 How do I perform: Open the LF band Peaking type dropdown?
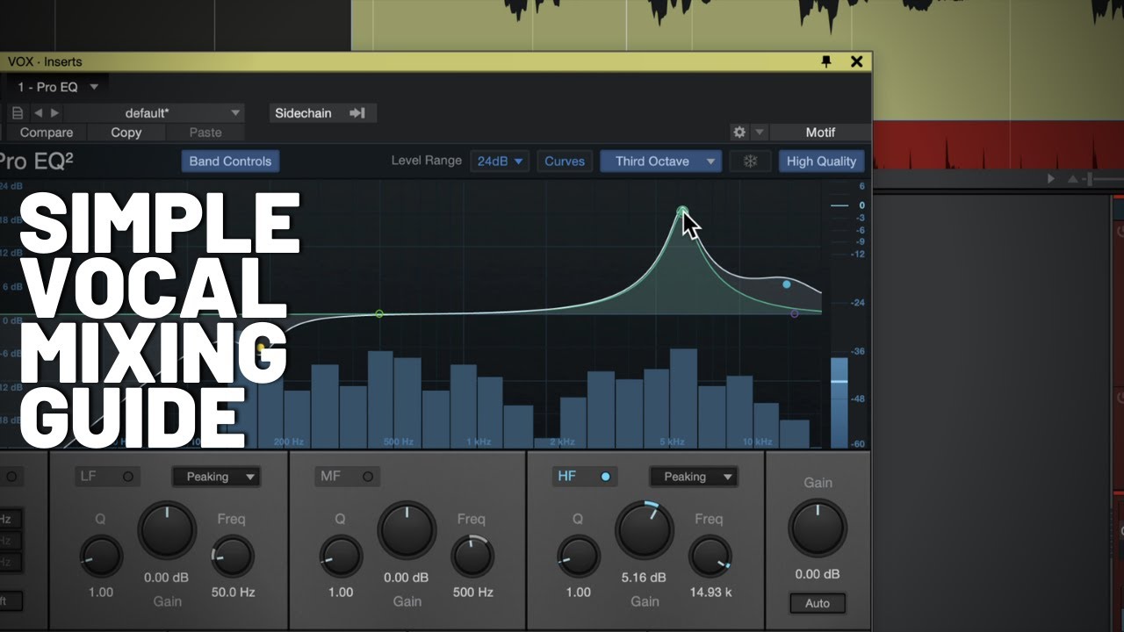click(216, 477)
